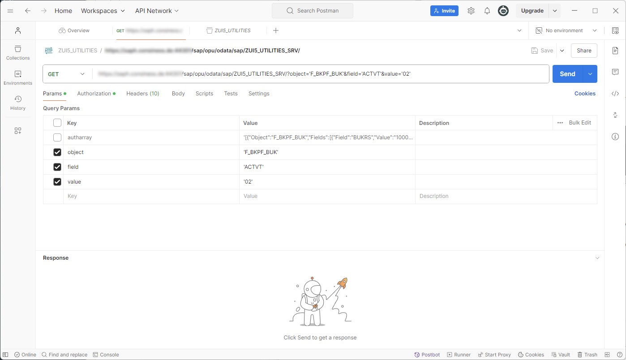Open the request Info icon
Image resolution: width=626 pixels, height=360 pixels.
[x=615, y=137]
